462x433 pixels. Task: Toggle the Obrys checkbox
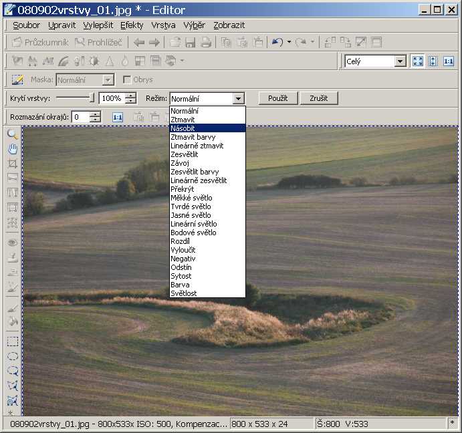point(127,80)
